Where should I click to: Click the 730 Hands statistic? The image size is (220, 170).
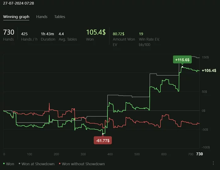(x=8, y=32)
